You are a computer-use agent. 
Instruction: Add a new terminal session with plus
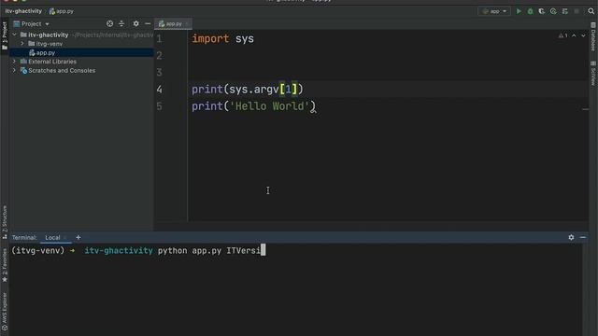click(78, 237)
